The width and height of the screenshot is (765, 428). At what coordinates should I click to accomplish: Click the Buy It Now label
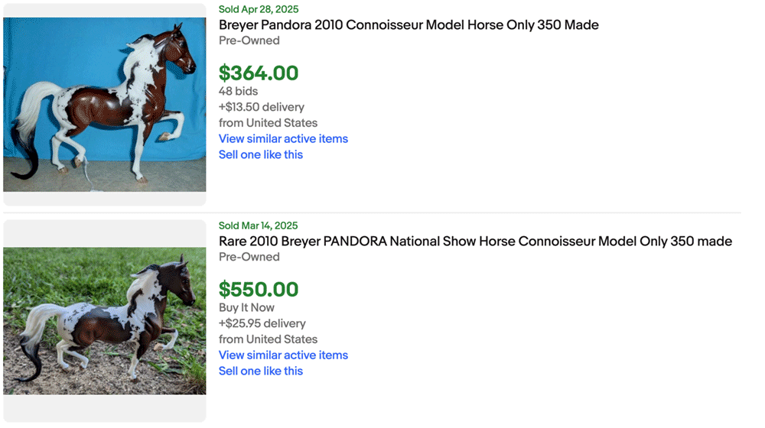[x=246, y=308]
